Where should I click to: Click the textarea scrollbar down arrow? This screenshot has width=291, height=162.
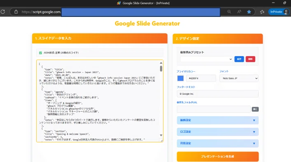tap(161, 135)
